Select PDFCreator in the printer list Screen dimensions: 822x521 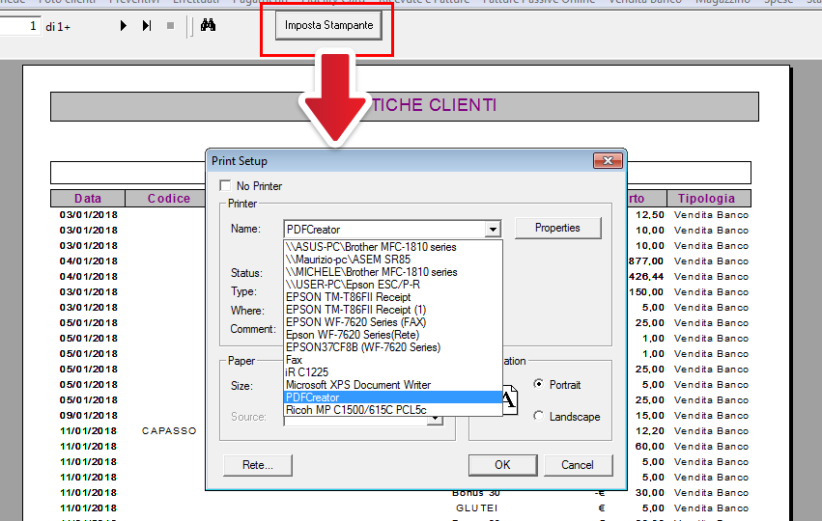[x=393, y=398]
